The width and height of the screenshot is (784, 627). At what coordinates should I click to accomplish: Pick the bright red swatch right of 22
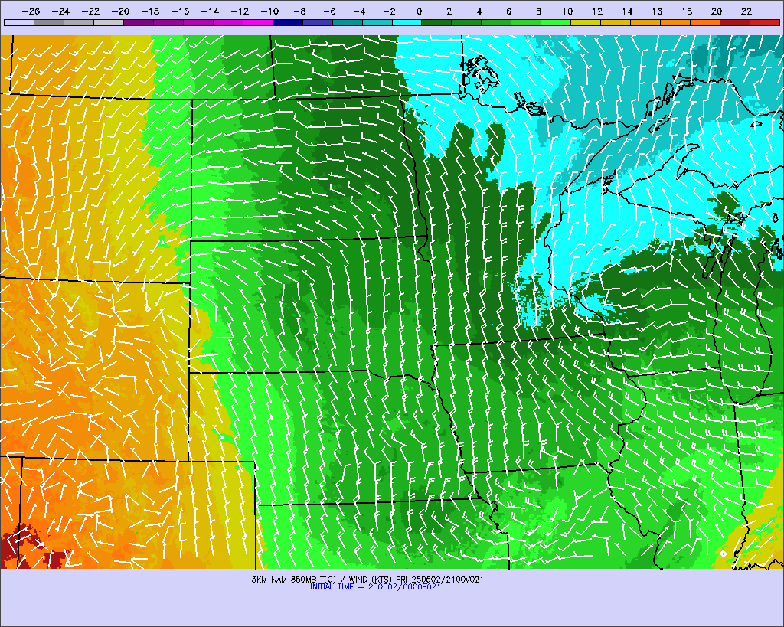click(x=765, y=22)
